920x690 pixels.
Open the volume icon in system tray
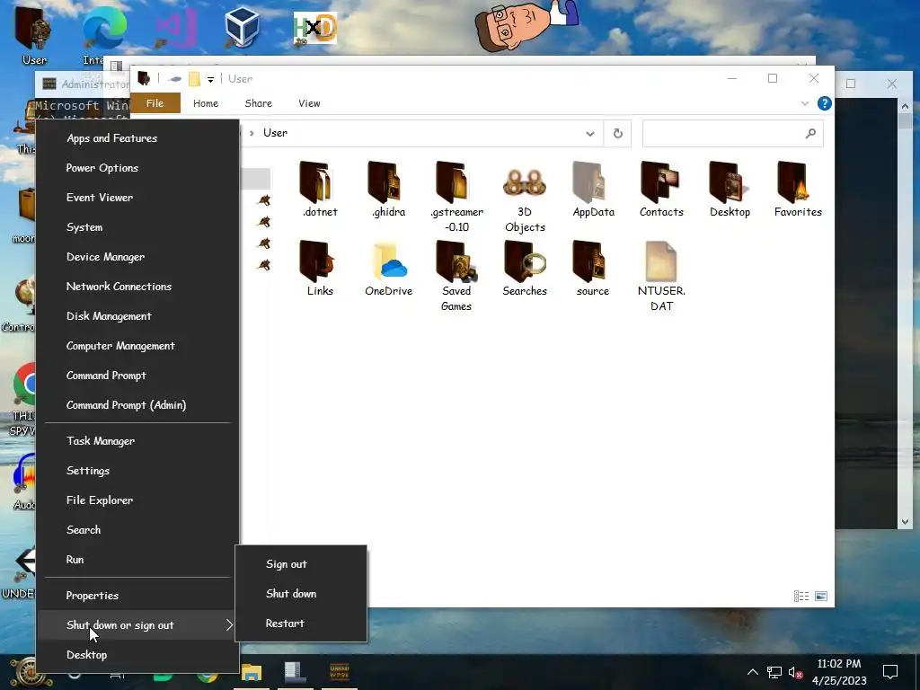pyautogui.click(x=796, y=672)
